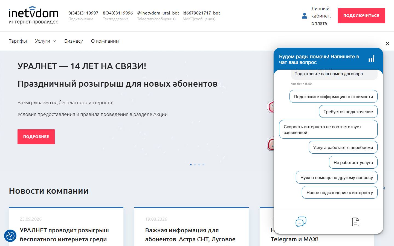Viewport: 394px width, 246px height.
Task: Choose 'Требуется подключение' quick reply
Action: click(x=348, y=112)
